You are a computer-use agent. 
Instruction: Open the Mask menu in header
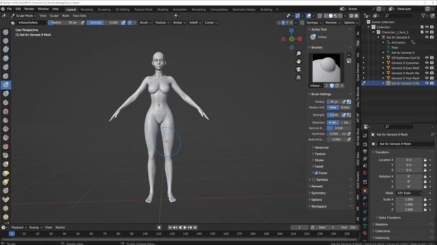pyautogui.click(x=66, y=16)
